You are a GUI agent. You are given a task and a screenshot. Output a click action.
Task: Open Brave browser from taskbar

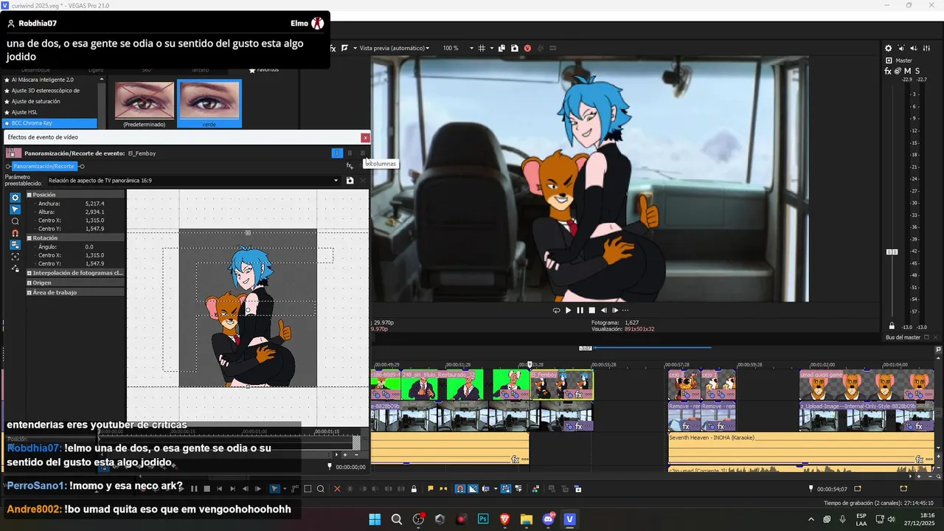(505, 519)
